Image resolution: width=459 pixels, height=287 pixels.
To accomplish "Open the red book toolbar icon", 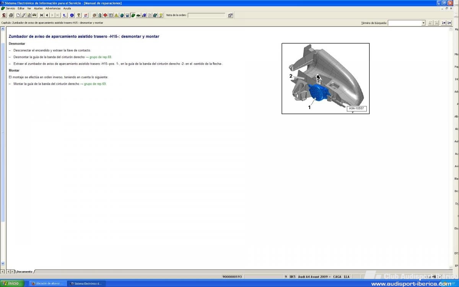I will click(105, 15).
